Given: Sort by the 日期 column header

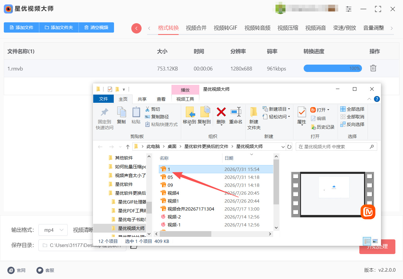Looking at the screenshot, I should pyautogui.click(x=229, y=158).
